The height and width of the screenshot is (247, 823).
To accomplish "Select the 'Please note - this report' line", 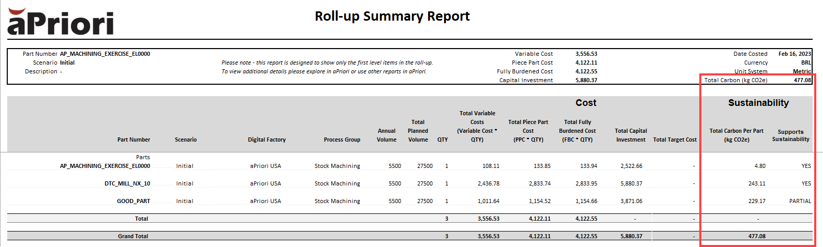I will [327, 63].
